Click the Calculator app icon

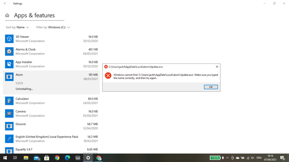tap(9, 101)
